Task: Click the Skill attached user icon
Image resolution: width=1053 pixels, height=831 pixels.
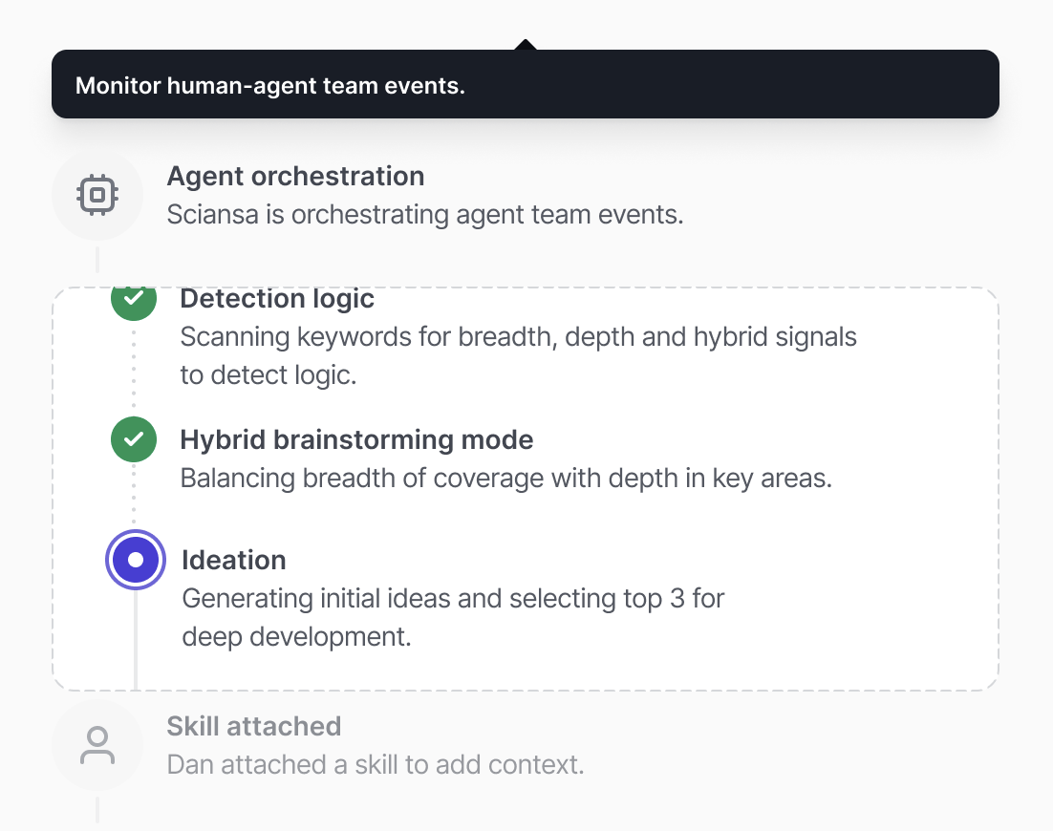Action: [97, 745]
